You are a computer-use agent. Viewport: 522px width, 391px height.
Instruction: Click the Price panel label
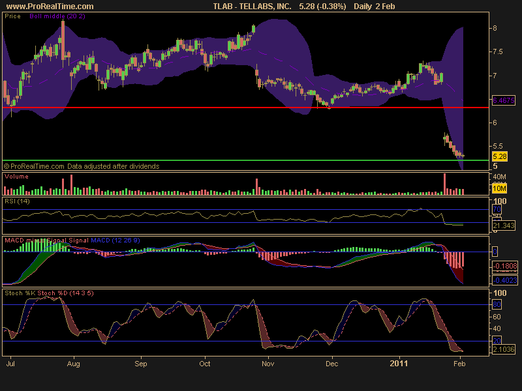(12, 16)
